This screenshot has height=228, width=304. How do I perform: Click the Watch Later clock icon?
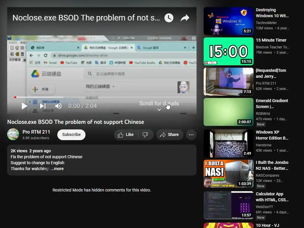(169, 18)
